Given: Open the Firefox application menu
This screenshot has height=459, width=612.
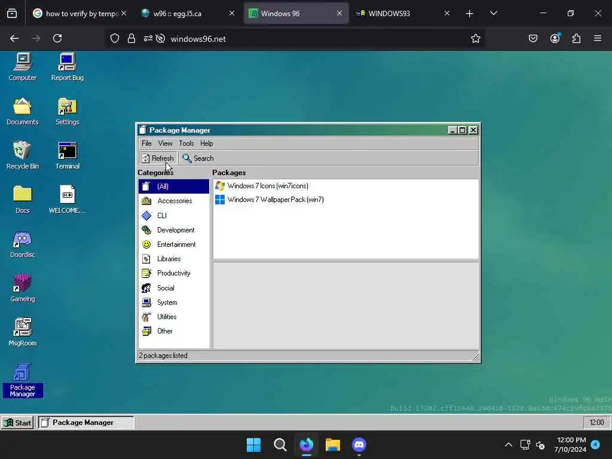Looking at the screenshot, I should (x=598, y=38).
